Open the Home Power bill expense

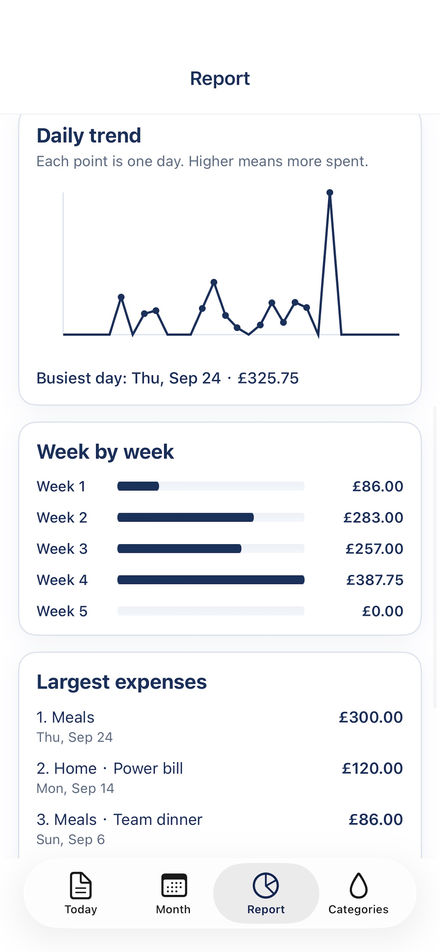coord(220,777)
